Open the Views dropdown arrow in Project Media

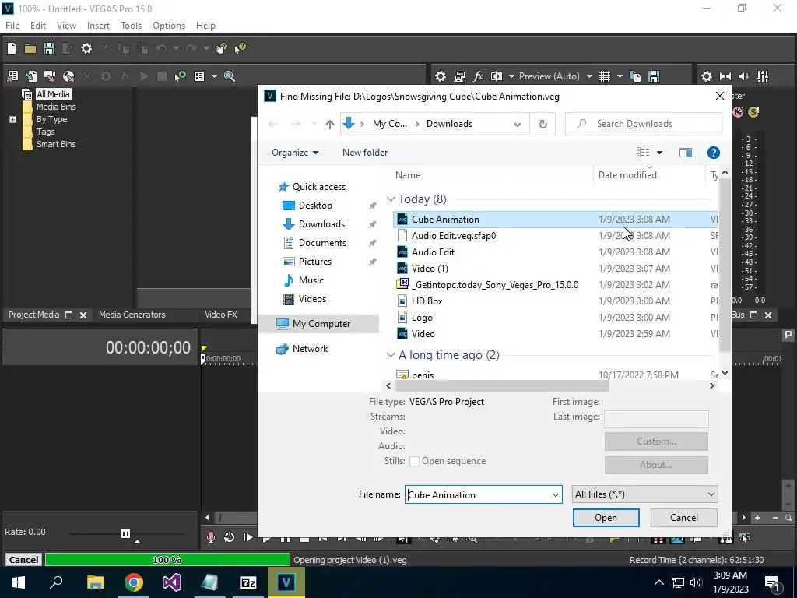click(214, 76)
